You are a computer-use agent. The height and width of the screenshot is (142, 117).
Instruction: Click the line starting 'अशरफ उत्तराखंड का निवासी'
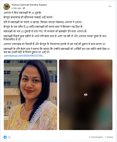click(55, 44)
